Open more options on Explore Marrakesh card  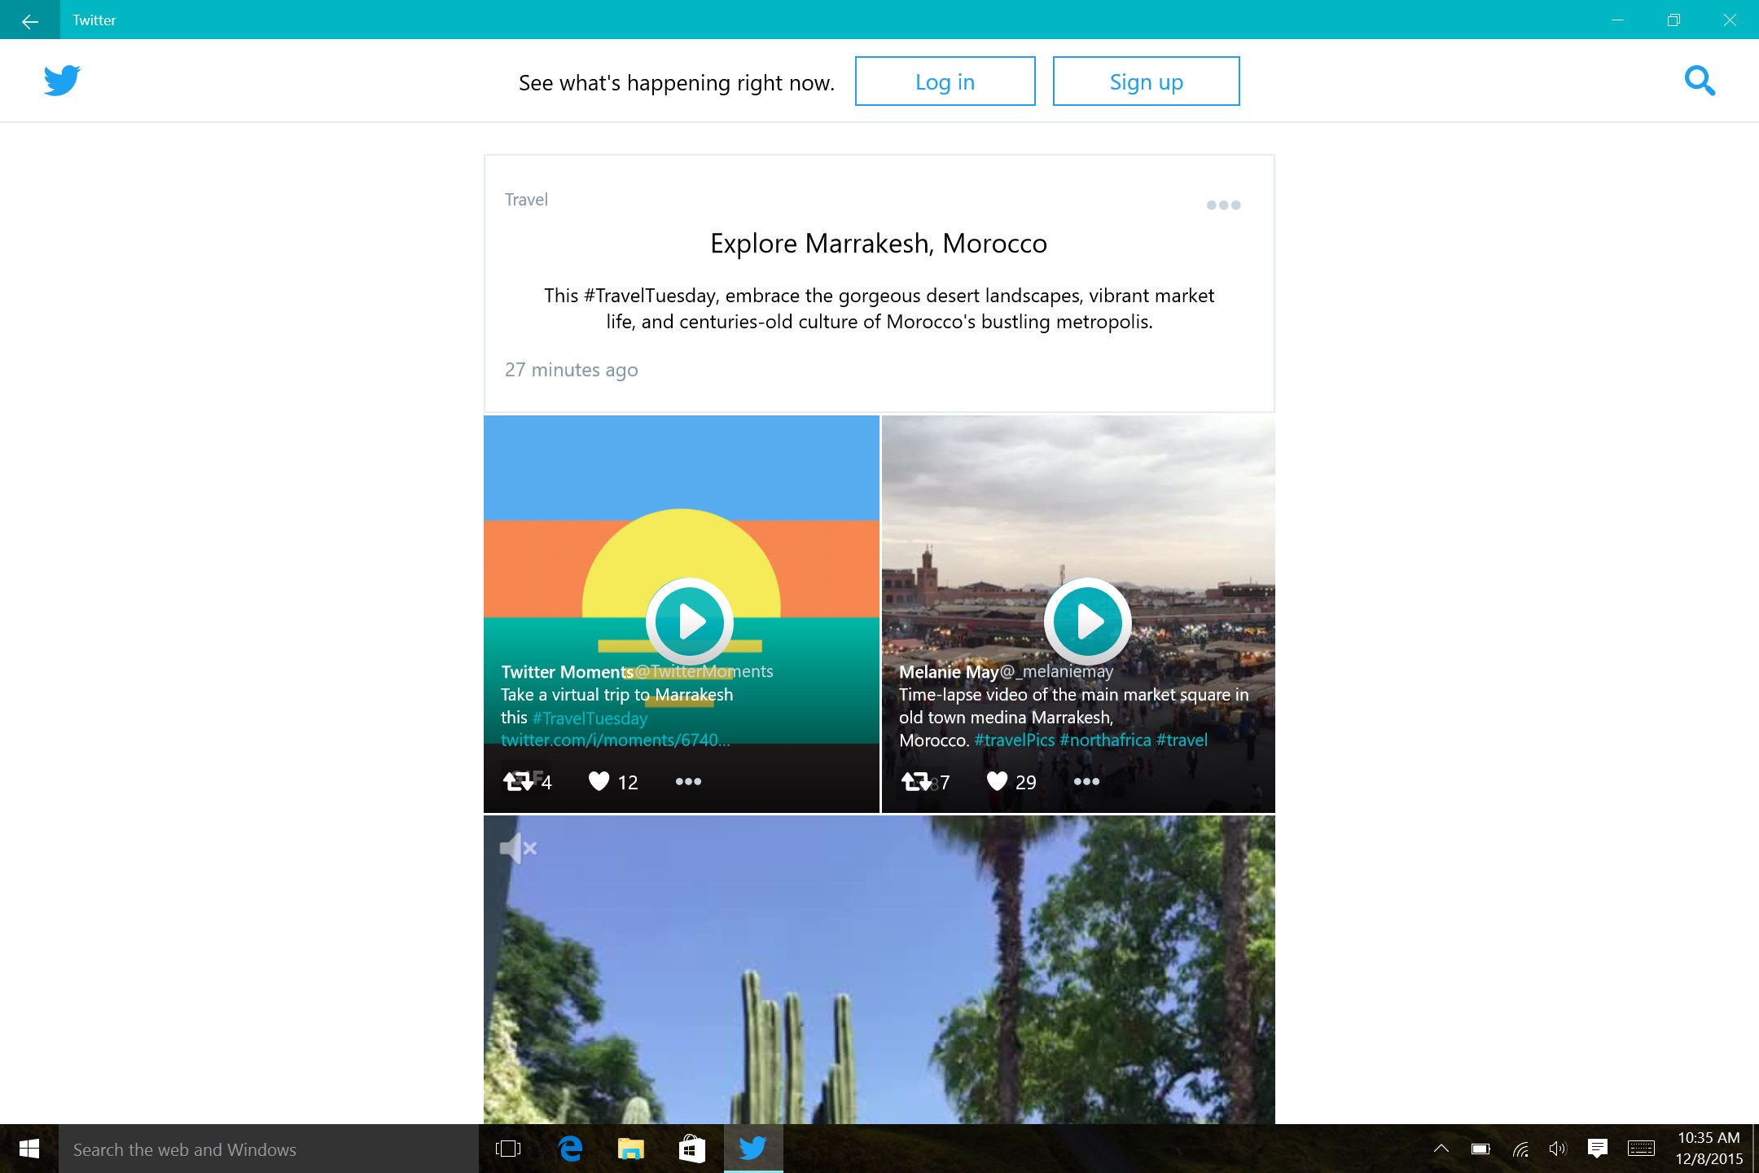click(x=1223, y=205)
